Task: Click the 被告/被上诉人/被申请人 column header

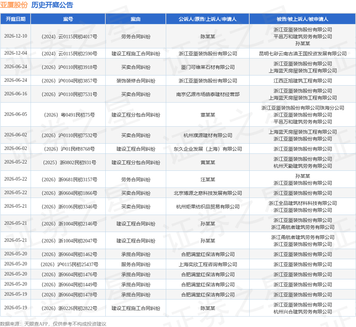Action: (x=302, y=19)
